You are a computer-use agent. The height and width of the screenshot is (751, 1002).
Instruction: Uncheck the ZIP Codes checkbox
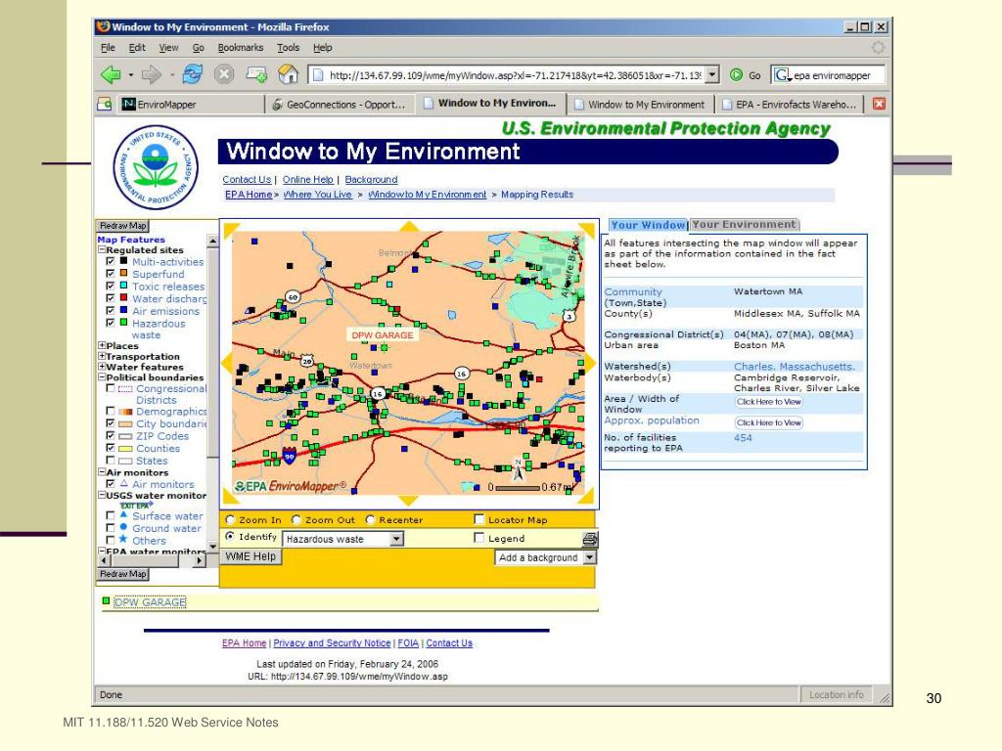tap(110, 435)
